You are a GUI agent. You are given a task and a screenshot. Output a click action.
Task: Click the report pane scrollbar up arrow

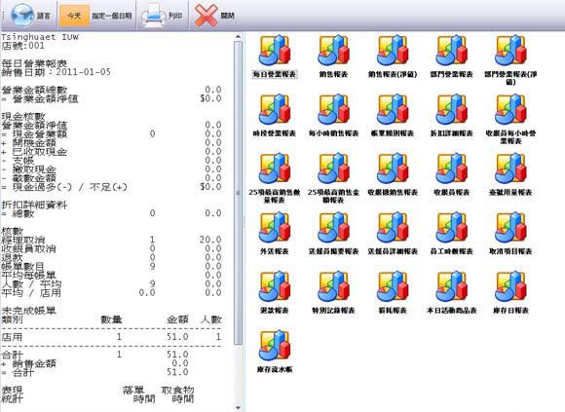pos(238,36)
